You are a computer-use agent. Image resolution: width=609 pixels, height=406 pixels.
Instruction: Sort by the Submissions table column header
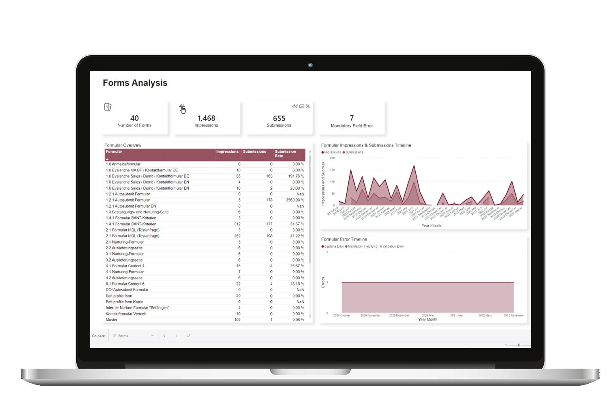click(x=255, y=152)
